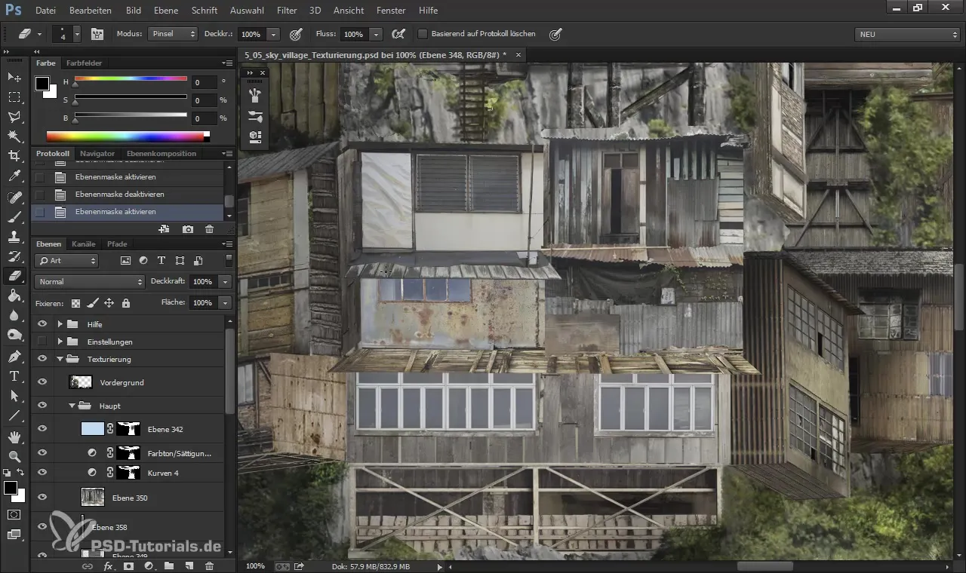Select the Clone Stamp tool

(14, 236)
